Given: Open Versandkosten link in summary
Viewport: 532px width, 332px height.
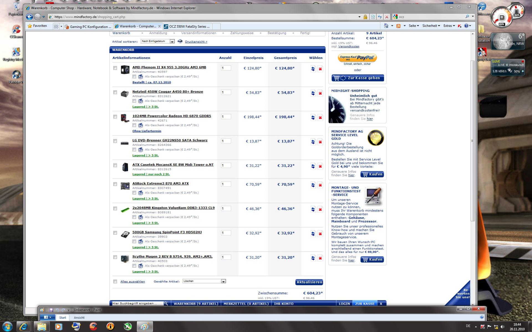Looking at the screenshot, I should click(348, 47).
